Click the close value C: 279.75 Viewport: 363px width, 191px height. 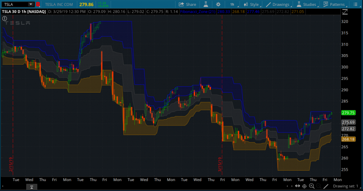click(155, 12)
